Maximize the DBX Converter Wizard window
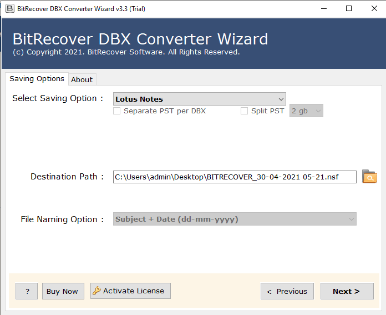Viewport: 386px width, 315px height. point(348,9)
